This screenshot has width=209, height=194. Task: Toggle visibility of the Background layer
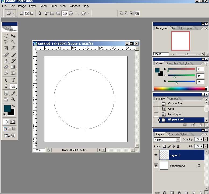(x=156, y=165)
